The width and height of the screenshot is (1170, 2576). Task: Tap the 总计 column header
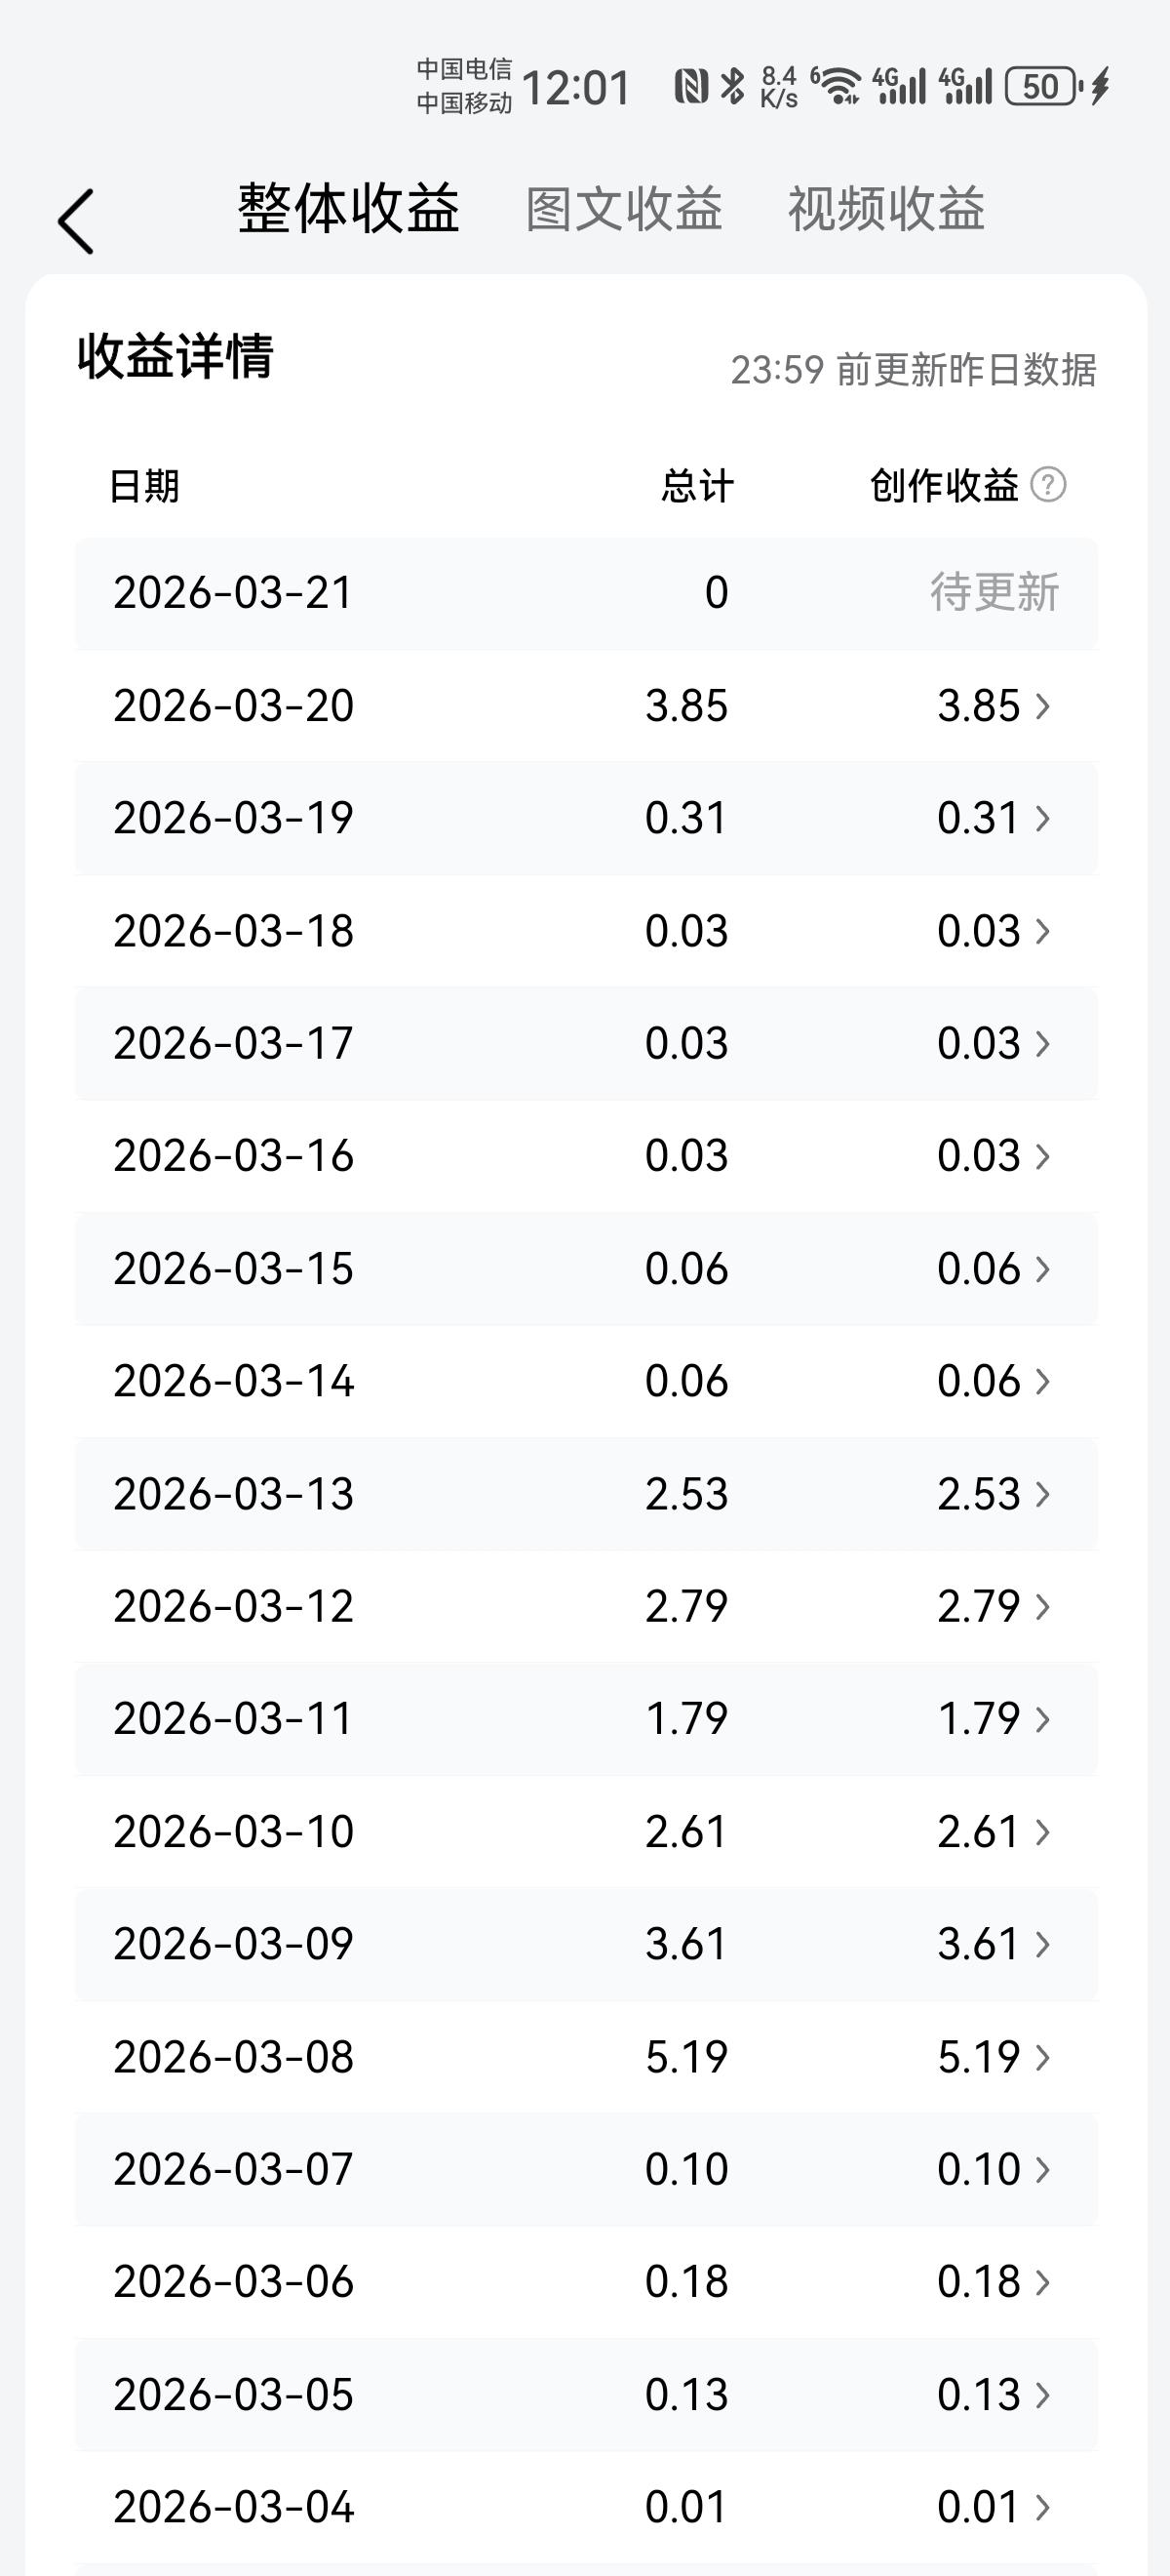[x=697, y=486]
